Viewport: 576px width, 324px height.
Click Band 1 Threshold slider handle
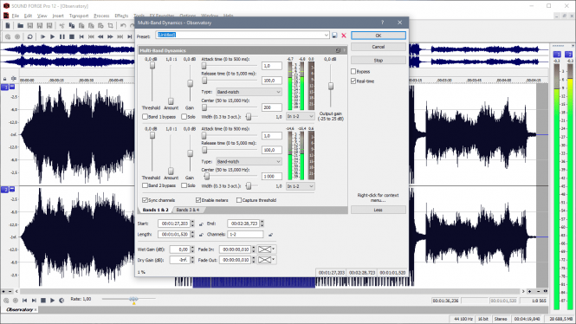pos(152,65)
